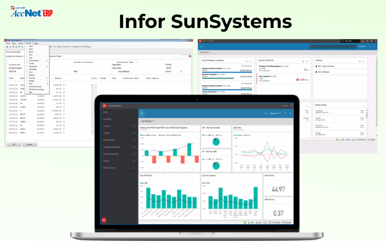386x241 pixels.
Task: Expand the Sequence submenu arrow
Action: coord(47,67)
